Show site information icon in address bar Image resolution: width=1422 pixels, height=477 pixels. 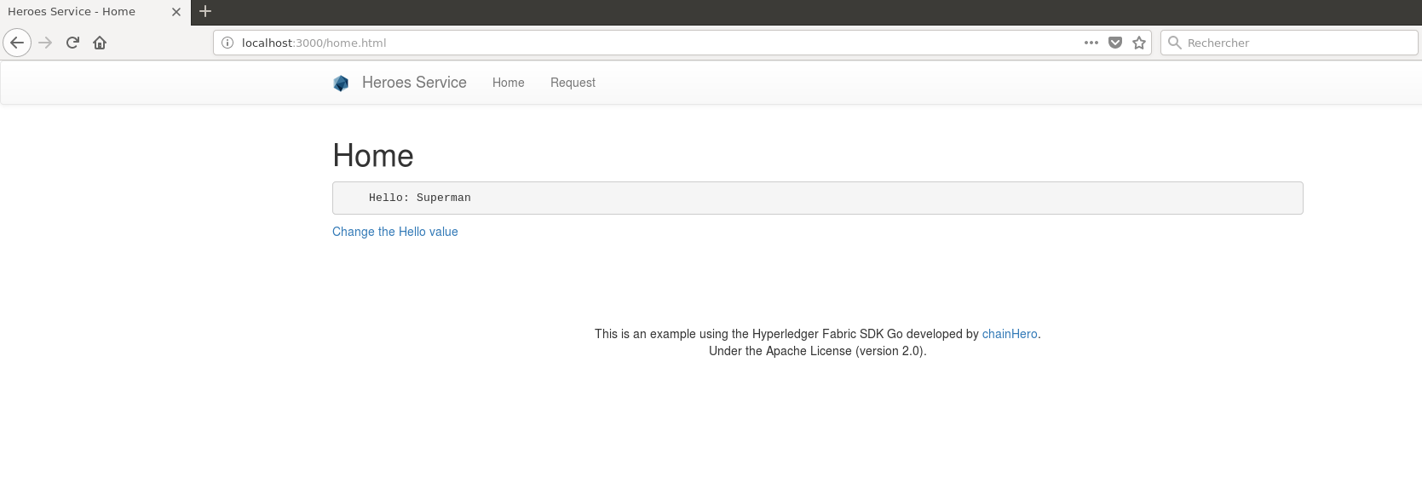click(x=227, y=43)
